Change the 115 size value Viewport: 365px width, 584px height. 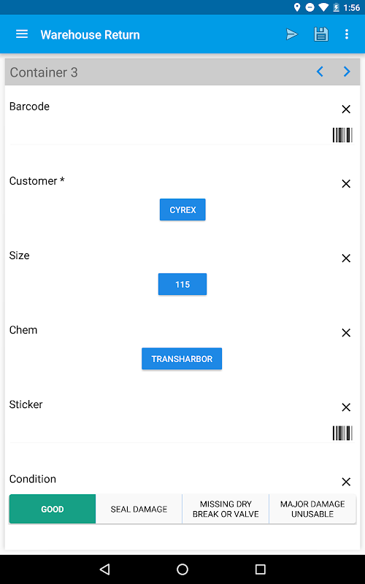tap(182, 284)
